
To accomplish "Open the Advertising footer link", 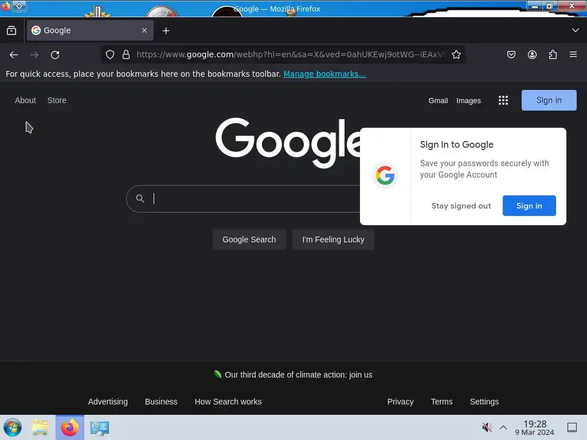I will pyautogui.click(x=108, y=402).
